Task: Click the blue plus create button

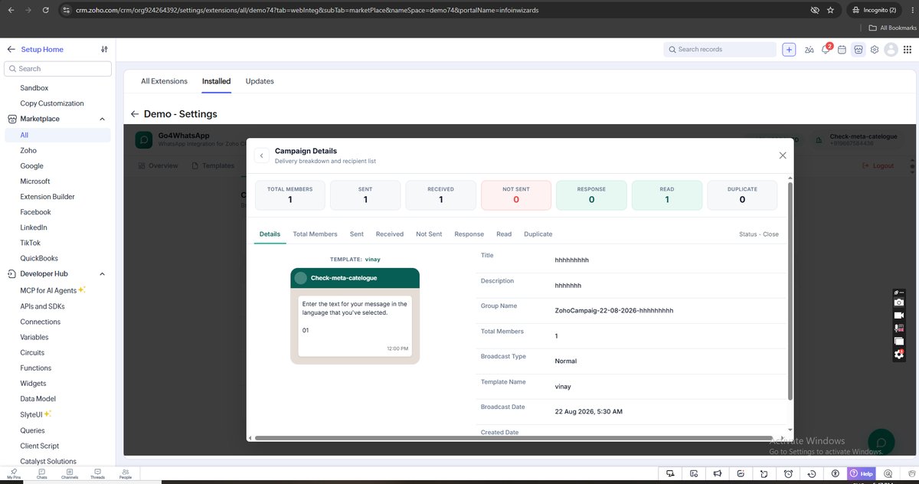Action: [x=790, y=50]
